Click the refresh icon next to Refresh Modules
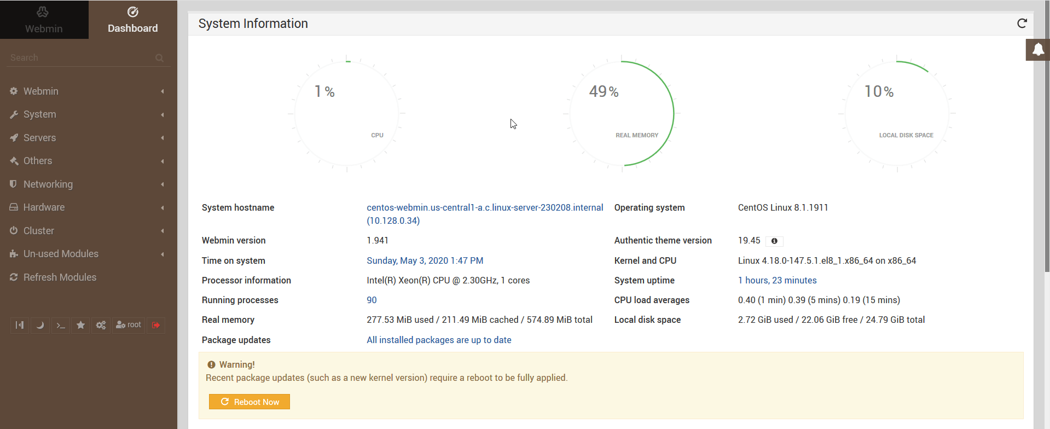 coord(14,277)
